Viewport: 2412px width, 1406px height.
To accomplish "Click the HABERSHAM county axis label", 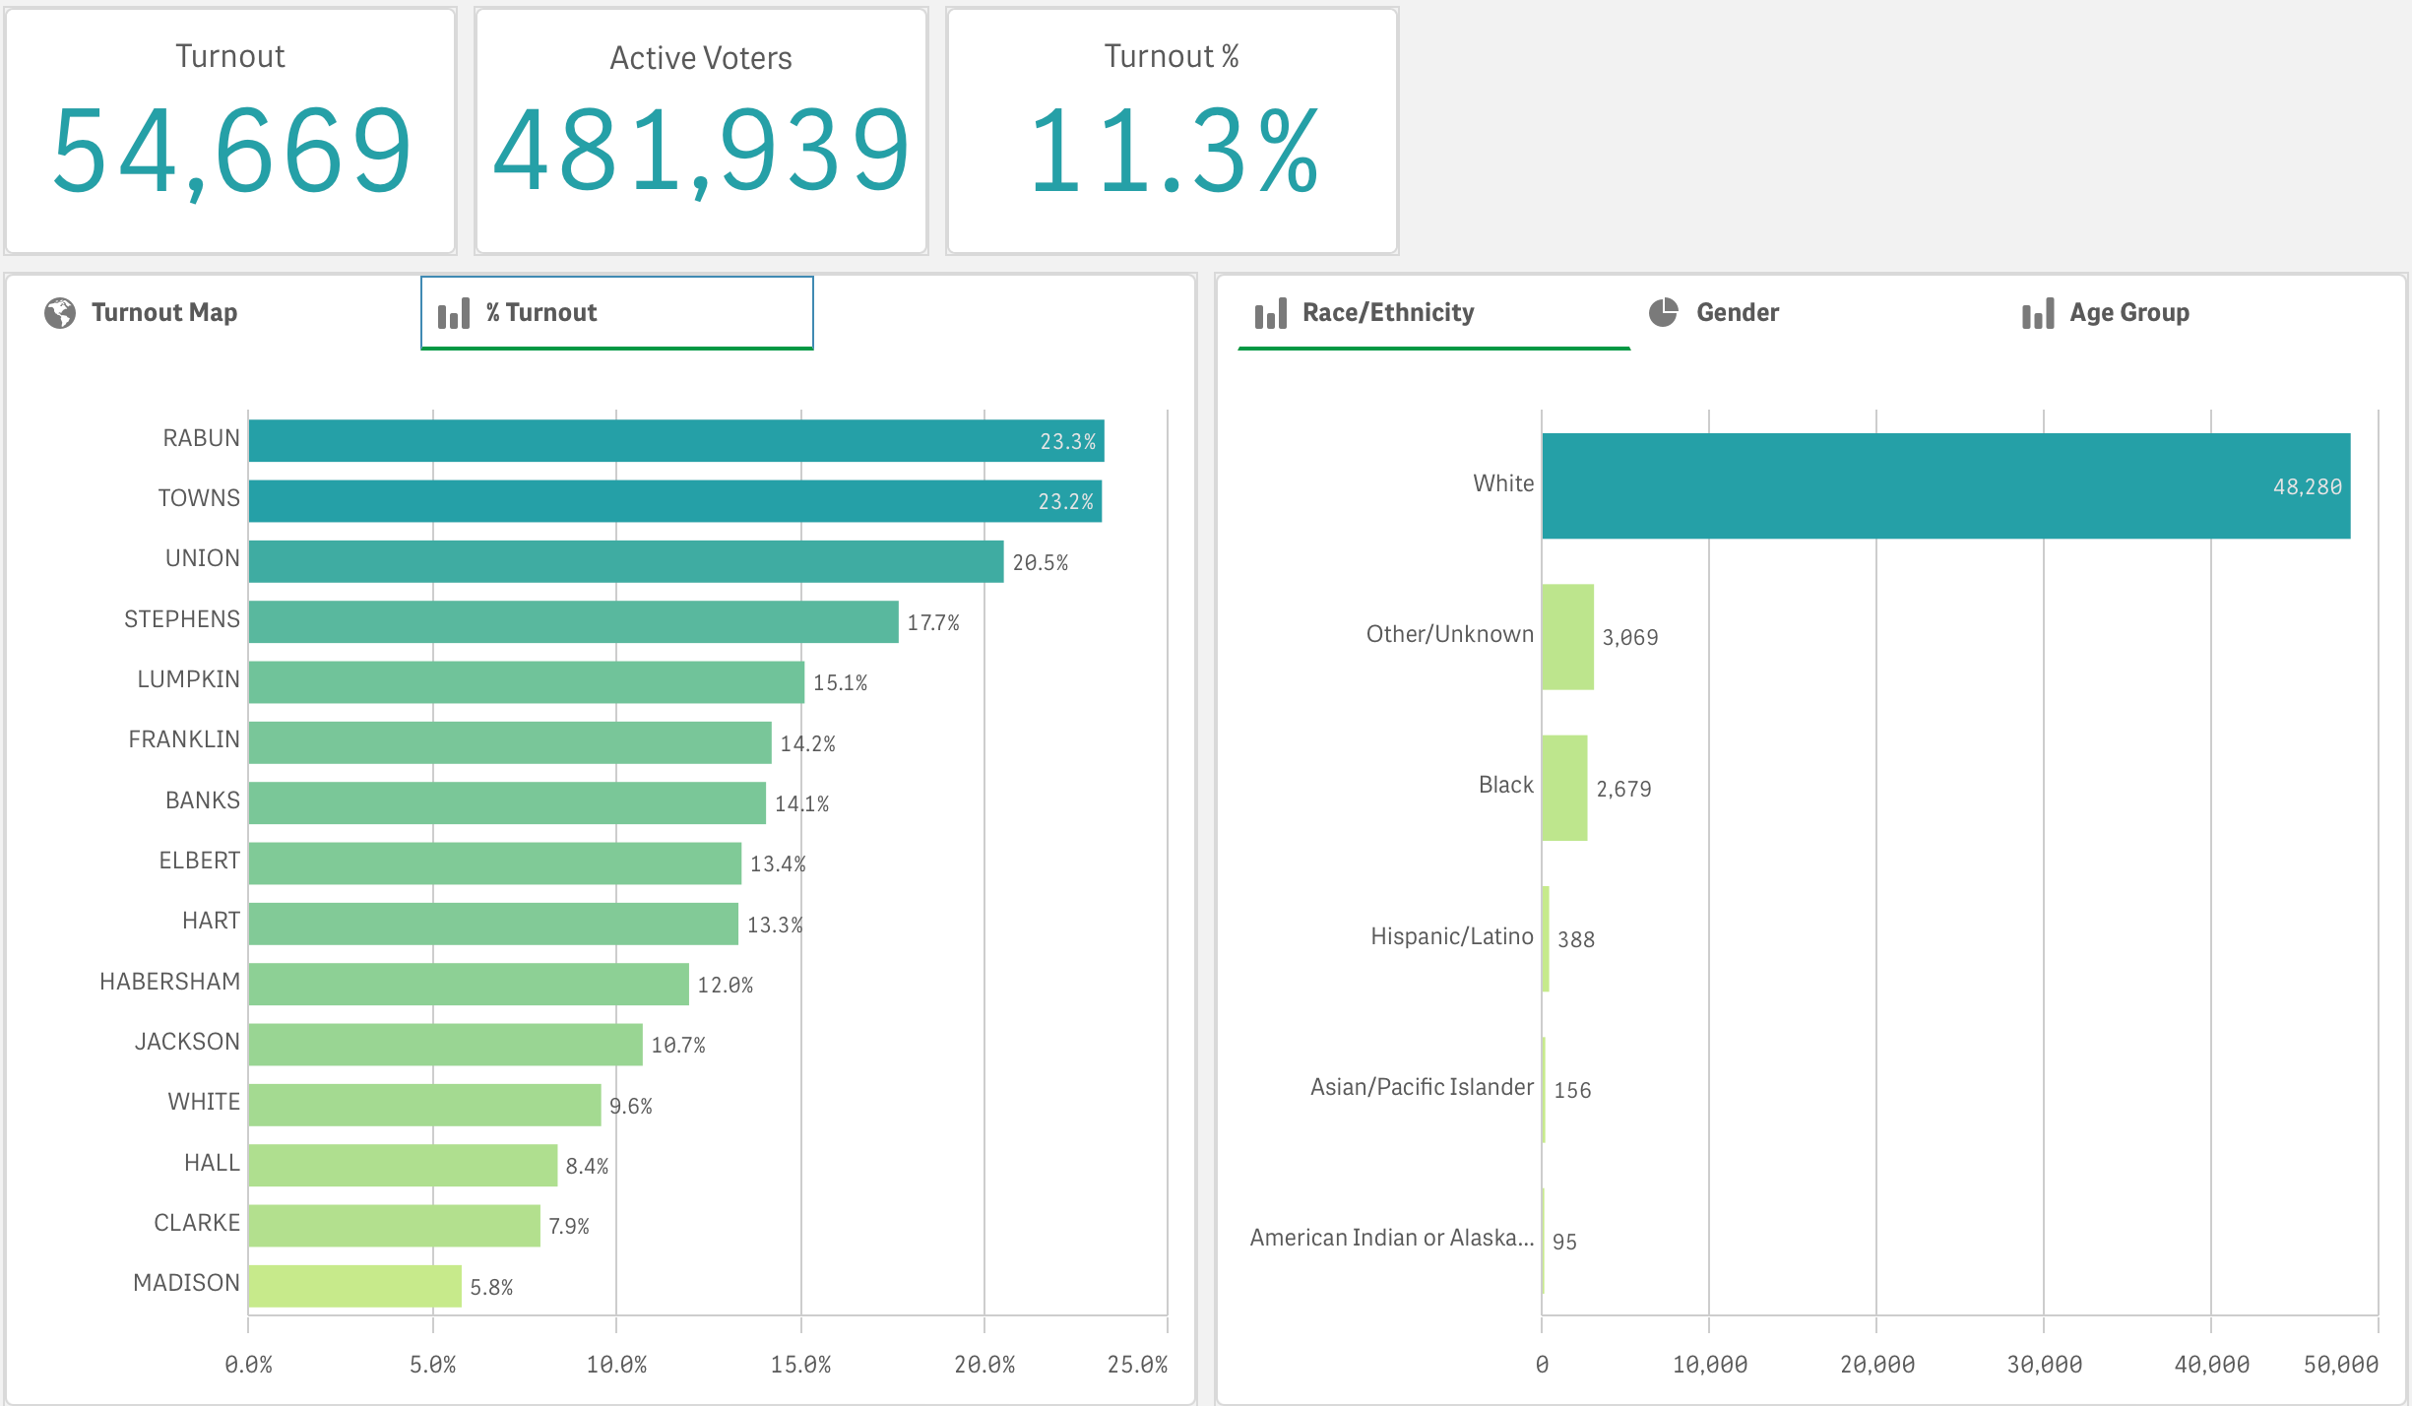I will click(x=169, y=982).
